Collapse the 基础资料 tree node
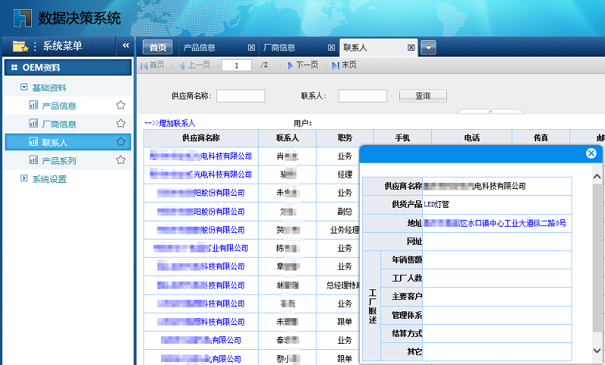This screenshot has width=605, height=365. [x=24, y=87]
